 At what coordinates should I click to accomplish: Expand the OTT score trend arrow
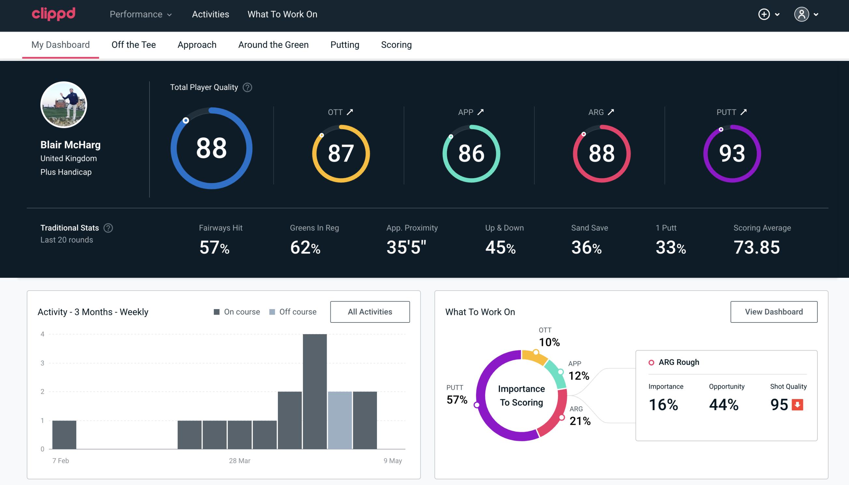pos(351,112)
